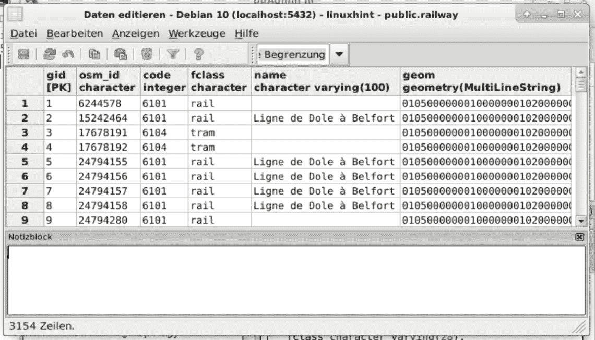The height and width of the screenshot is (340, 595).
Task: Click the gid [PK] column header
Action: [x=60, y=81]
